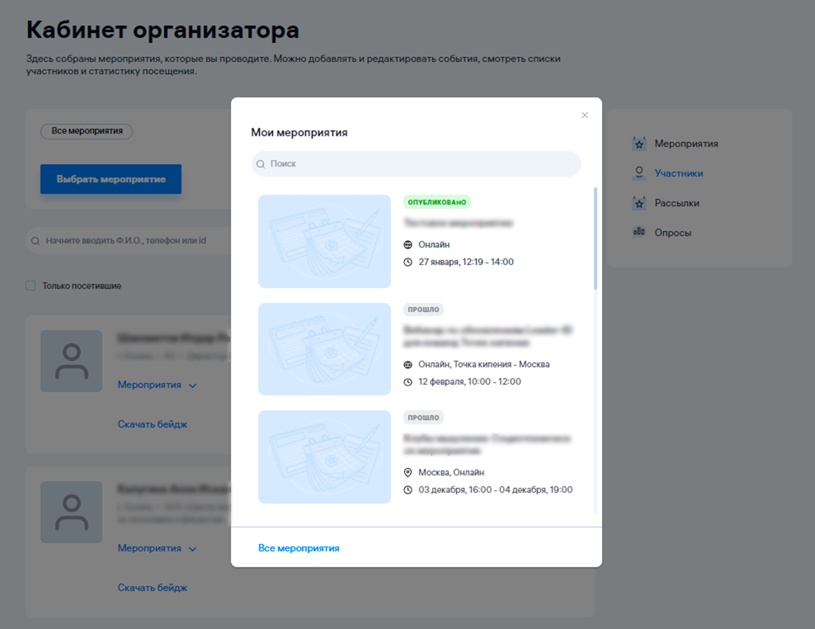Click the Участники person sidebar icon
Screen dimensions: 815x629
(639, 173)
